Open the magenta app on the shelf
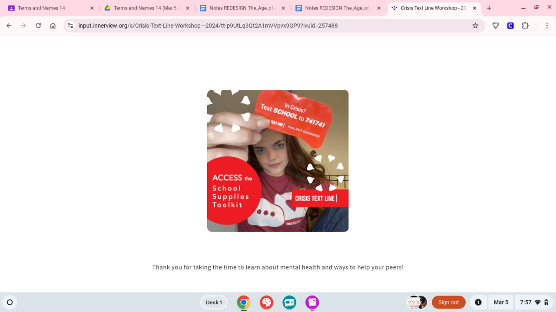556x312 pixels. pyautogui.click(x=312, y=302)
